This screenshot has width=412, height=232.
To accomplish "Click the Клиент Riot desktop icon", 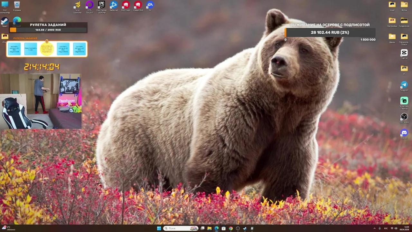I will (x=138, y=6).
